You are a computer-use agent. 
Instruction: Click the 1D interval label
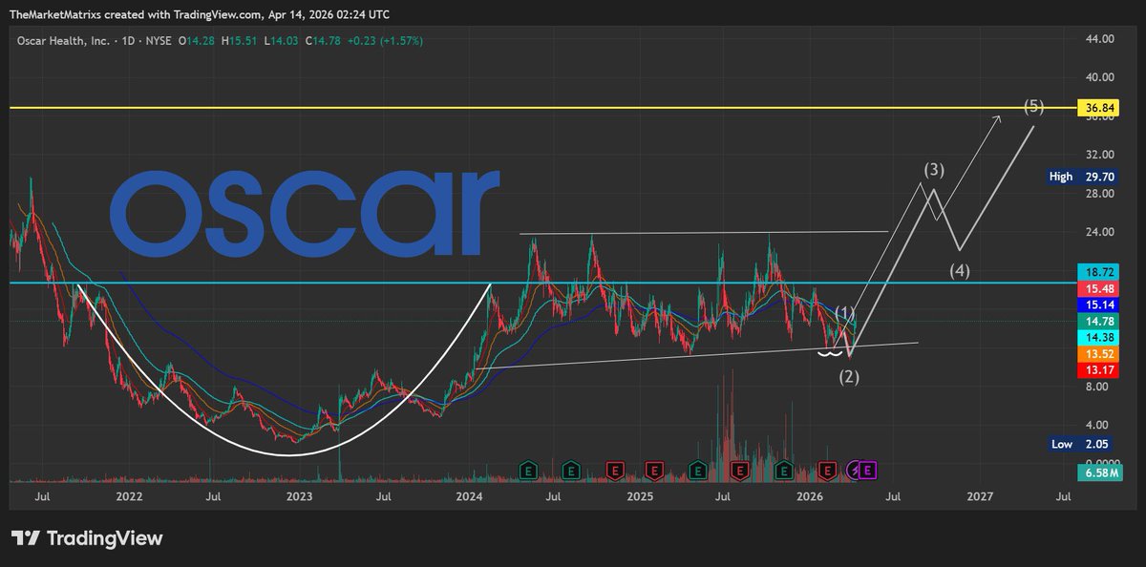[x=128, y=41]
